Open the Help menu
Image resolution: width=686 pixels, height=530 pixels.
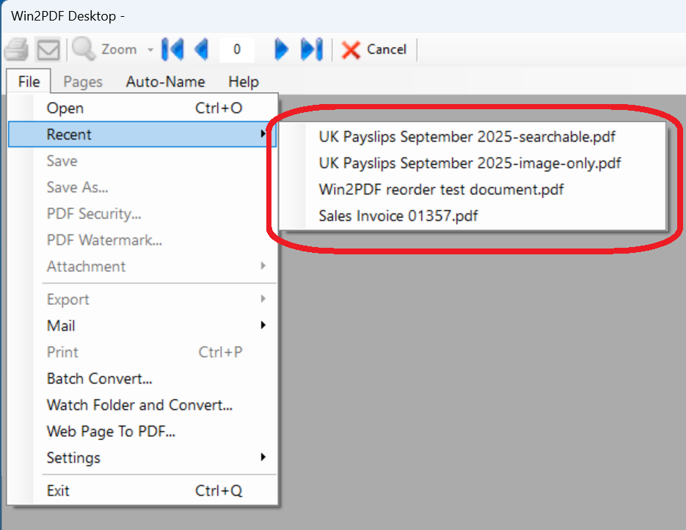click(243, 81)
